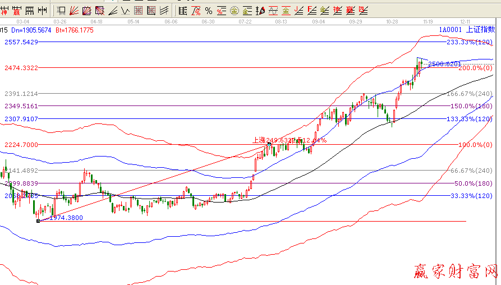Screen dimensions: 501x285
Task: Click the 200.0%(0) retracement level label
Action: pyautogui.click(x=471, y=68)
